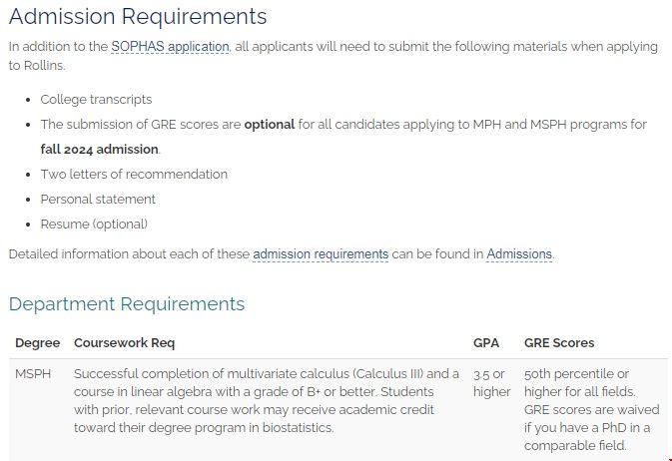Follow the admission requirements link

pyautogui.click(x=321, y=254)
